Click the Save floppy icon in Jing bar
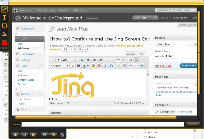This screenshot has width=204, height=139. point(24,135)
